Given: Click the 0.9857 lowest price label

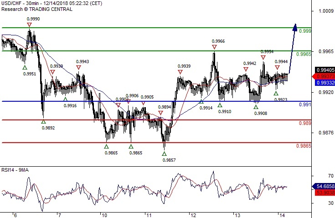Looking at the screenshot, I should pyautogui.click(x=169, y=160).
